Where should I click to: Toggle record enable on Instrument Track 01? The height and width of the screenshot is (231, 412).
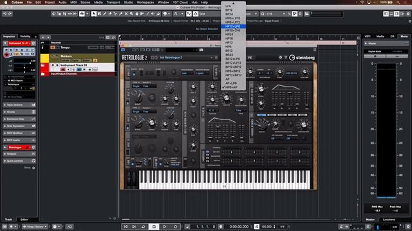pyautogui.click(x=63, y=69)
